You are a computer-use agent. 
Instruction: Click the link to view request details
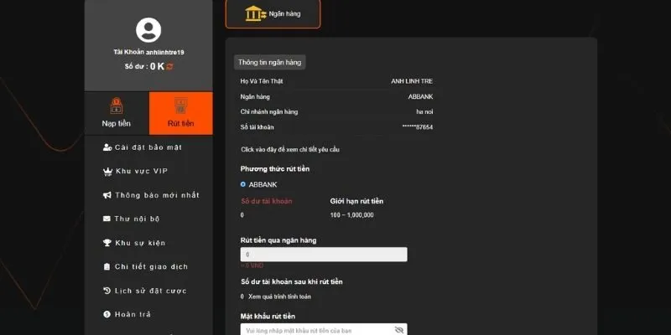[x=290, y=149]
